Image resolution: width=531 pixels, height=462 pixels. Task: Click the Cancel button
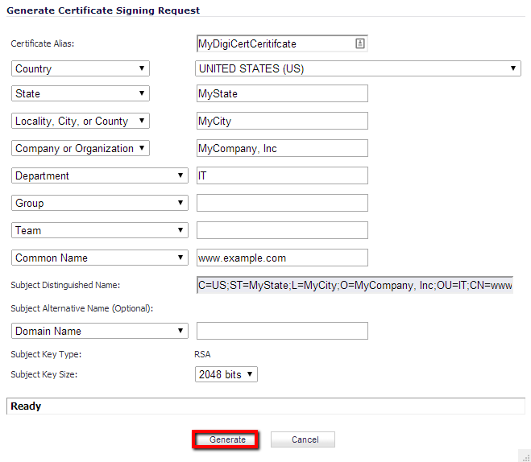[303, 439]
